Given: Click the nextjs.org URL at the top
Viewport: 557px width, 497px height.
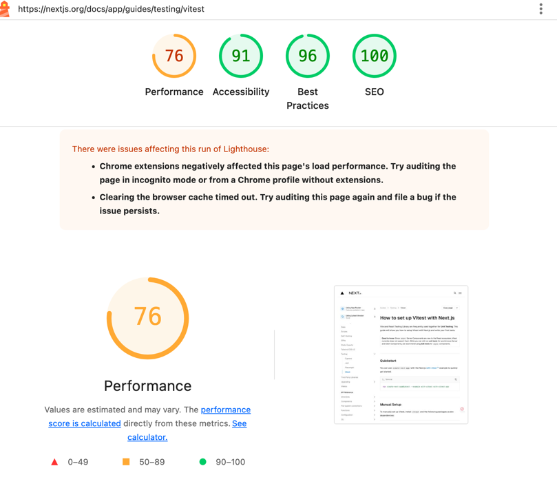Looking at the screenshot, I should tap(111, 9).
